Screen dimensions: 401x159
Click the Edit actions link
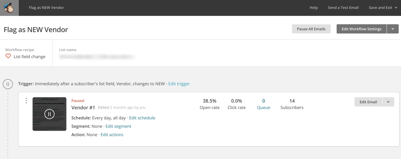pyautogui.click(x=112, y=135)
